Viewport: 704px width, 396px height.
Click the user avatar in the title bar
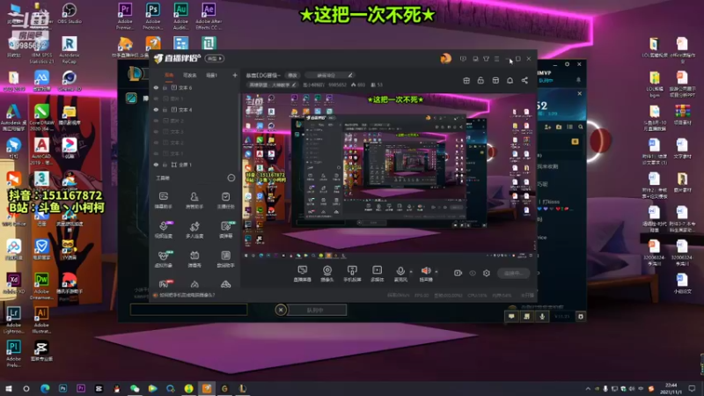pos(445,58)
